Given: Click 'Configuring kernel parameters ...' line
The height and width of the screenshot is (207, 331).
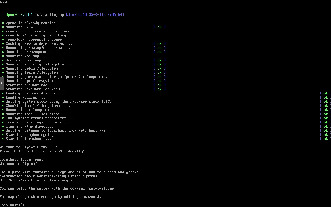Looking at the screenshot, I should tap(40, 118).
